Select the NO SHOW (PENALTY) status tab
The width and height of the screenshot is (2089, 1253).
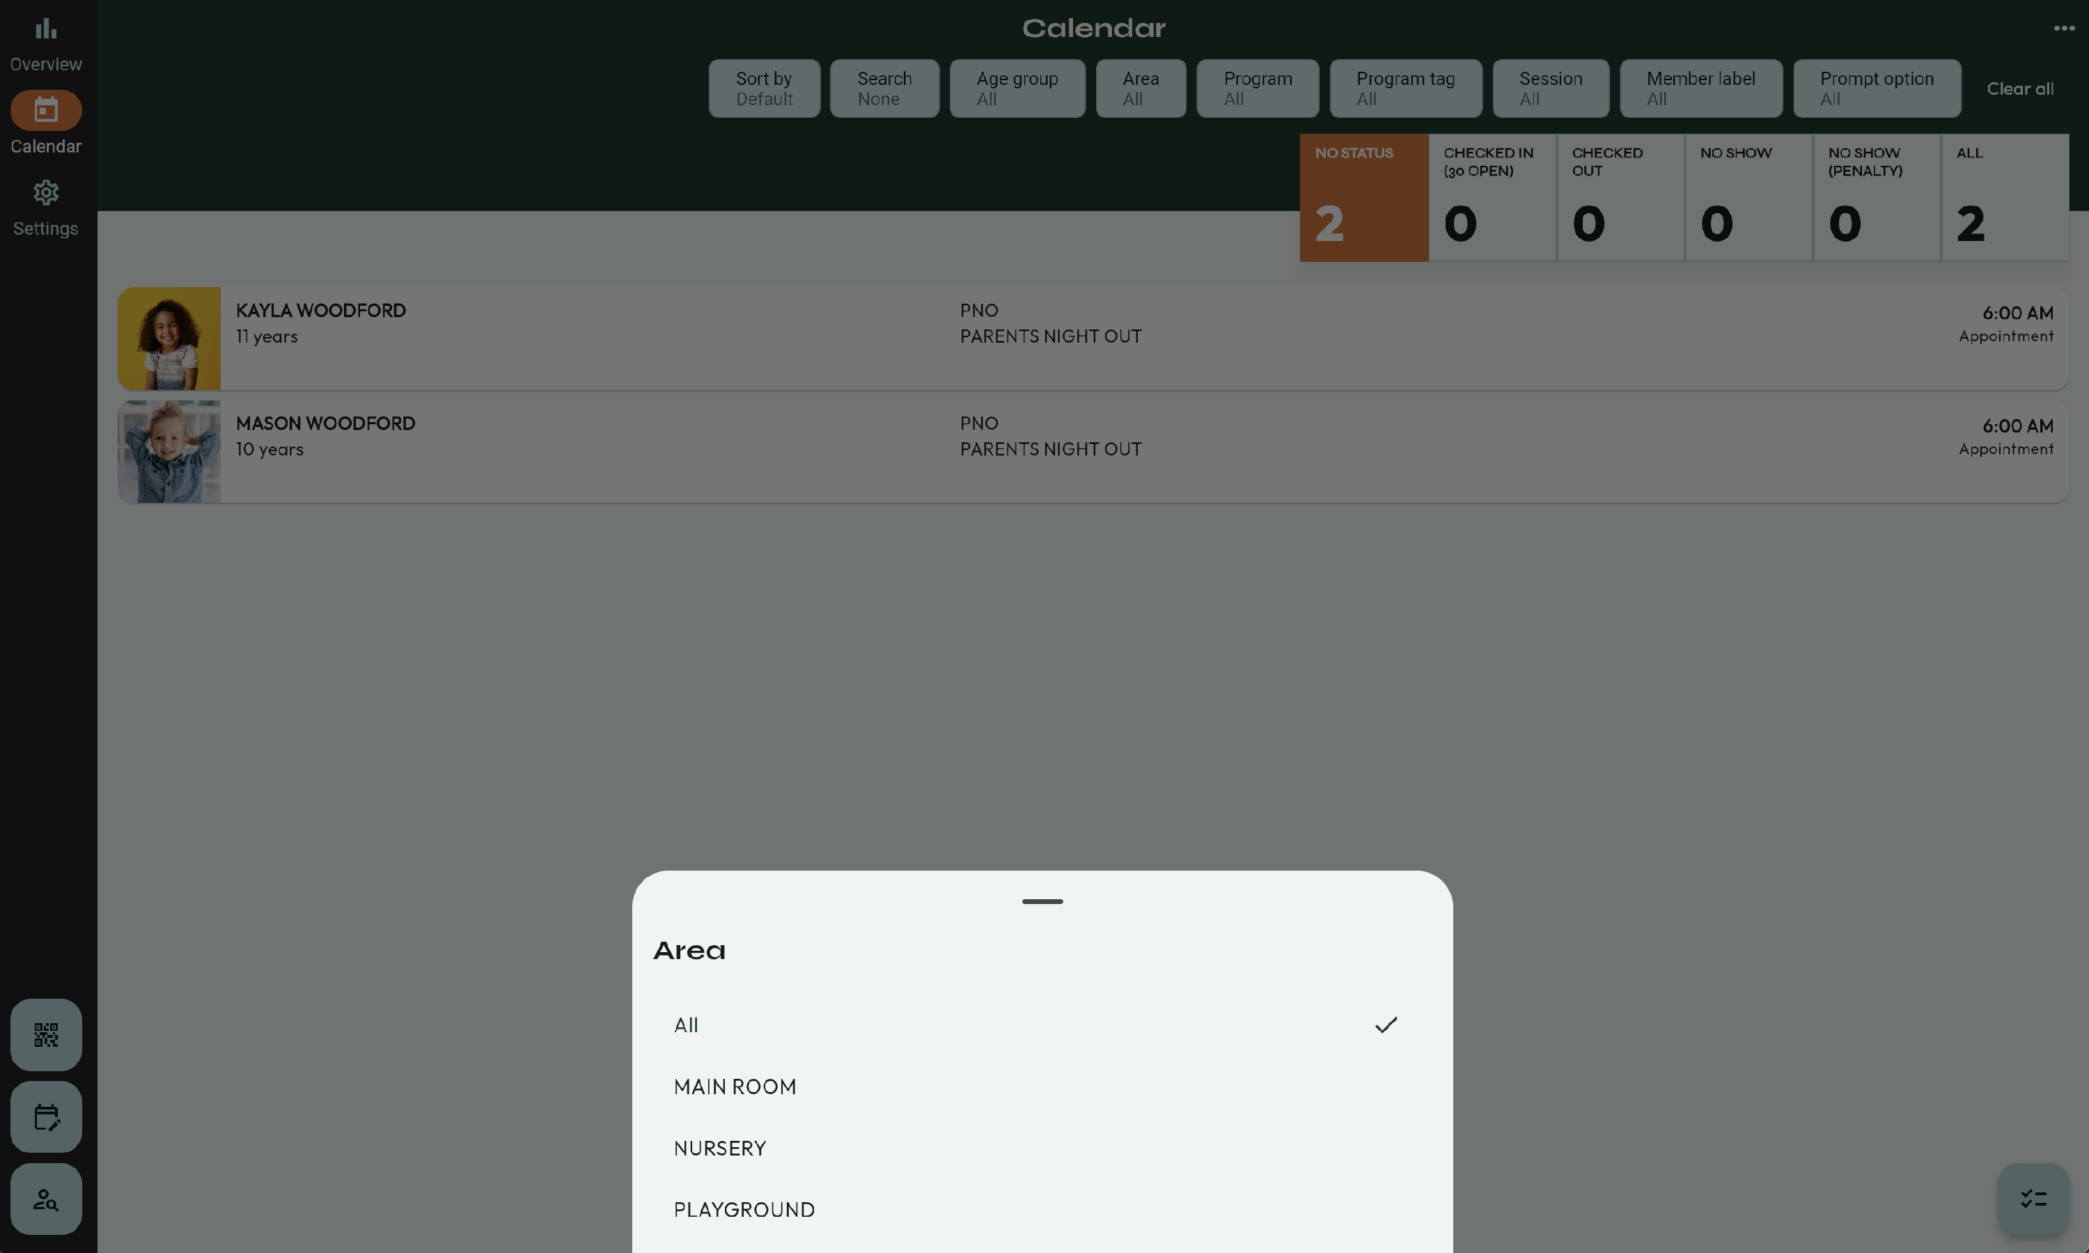point(1877,198)
